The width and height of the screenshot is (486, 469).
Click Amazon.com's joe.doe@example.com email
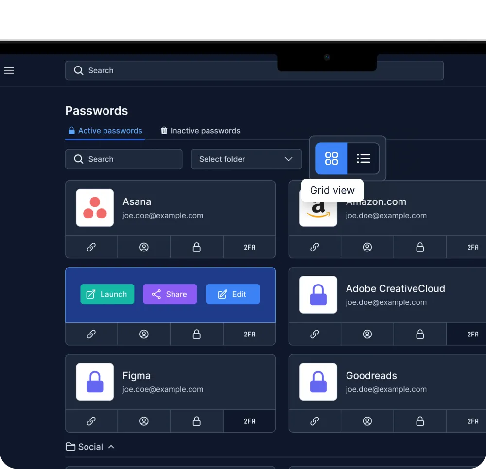pyautogui.click(x=386, y=216)
